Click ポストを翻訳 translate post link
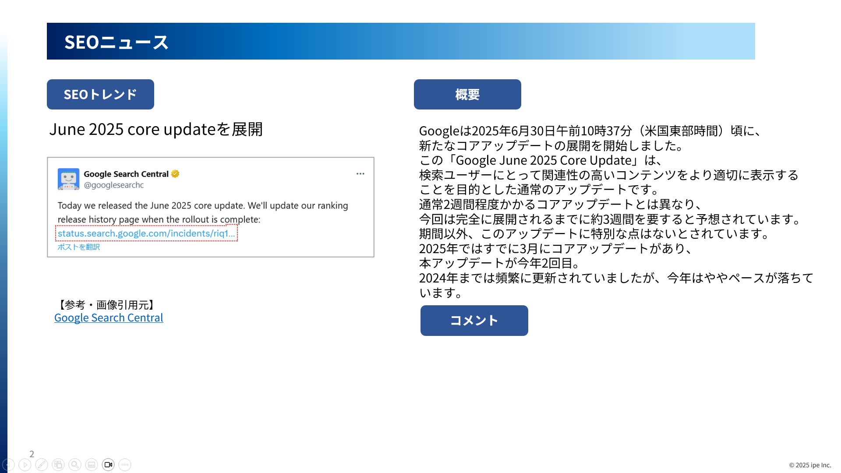This screenshot has width=841, height=473. (79, 247)
